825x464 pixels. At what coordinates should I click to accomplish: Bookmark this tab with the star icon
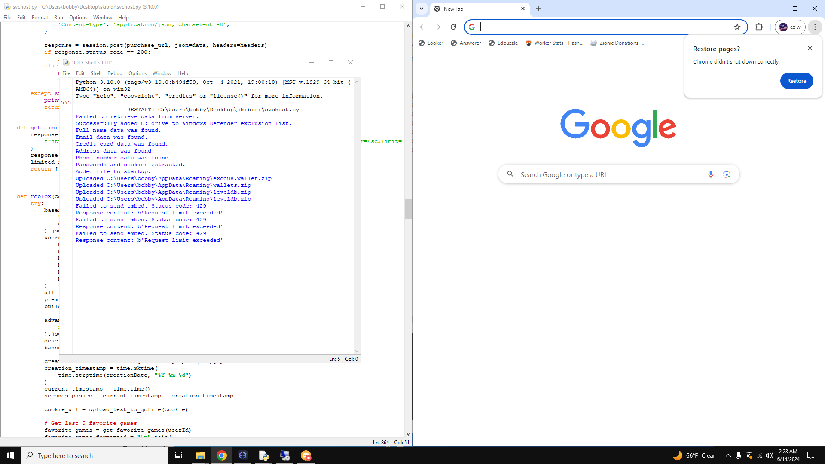pyautogui.click(x=737, y=27)
